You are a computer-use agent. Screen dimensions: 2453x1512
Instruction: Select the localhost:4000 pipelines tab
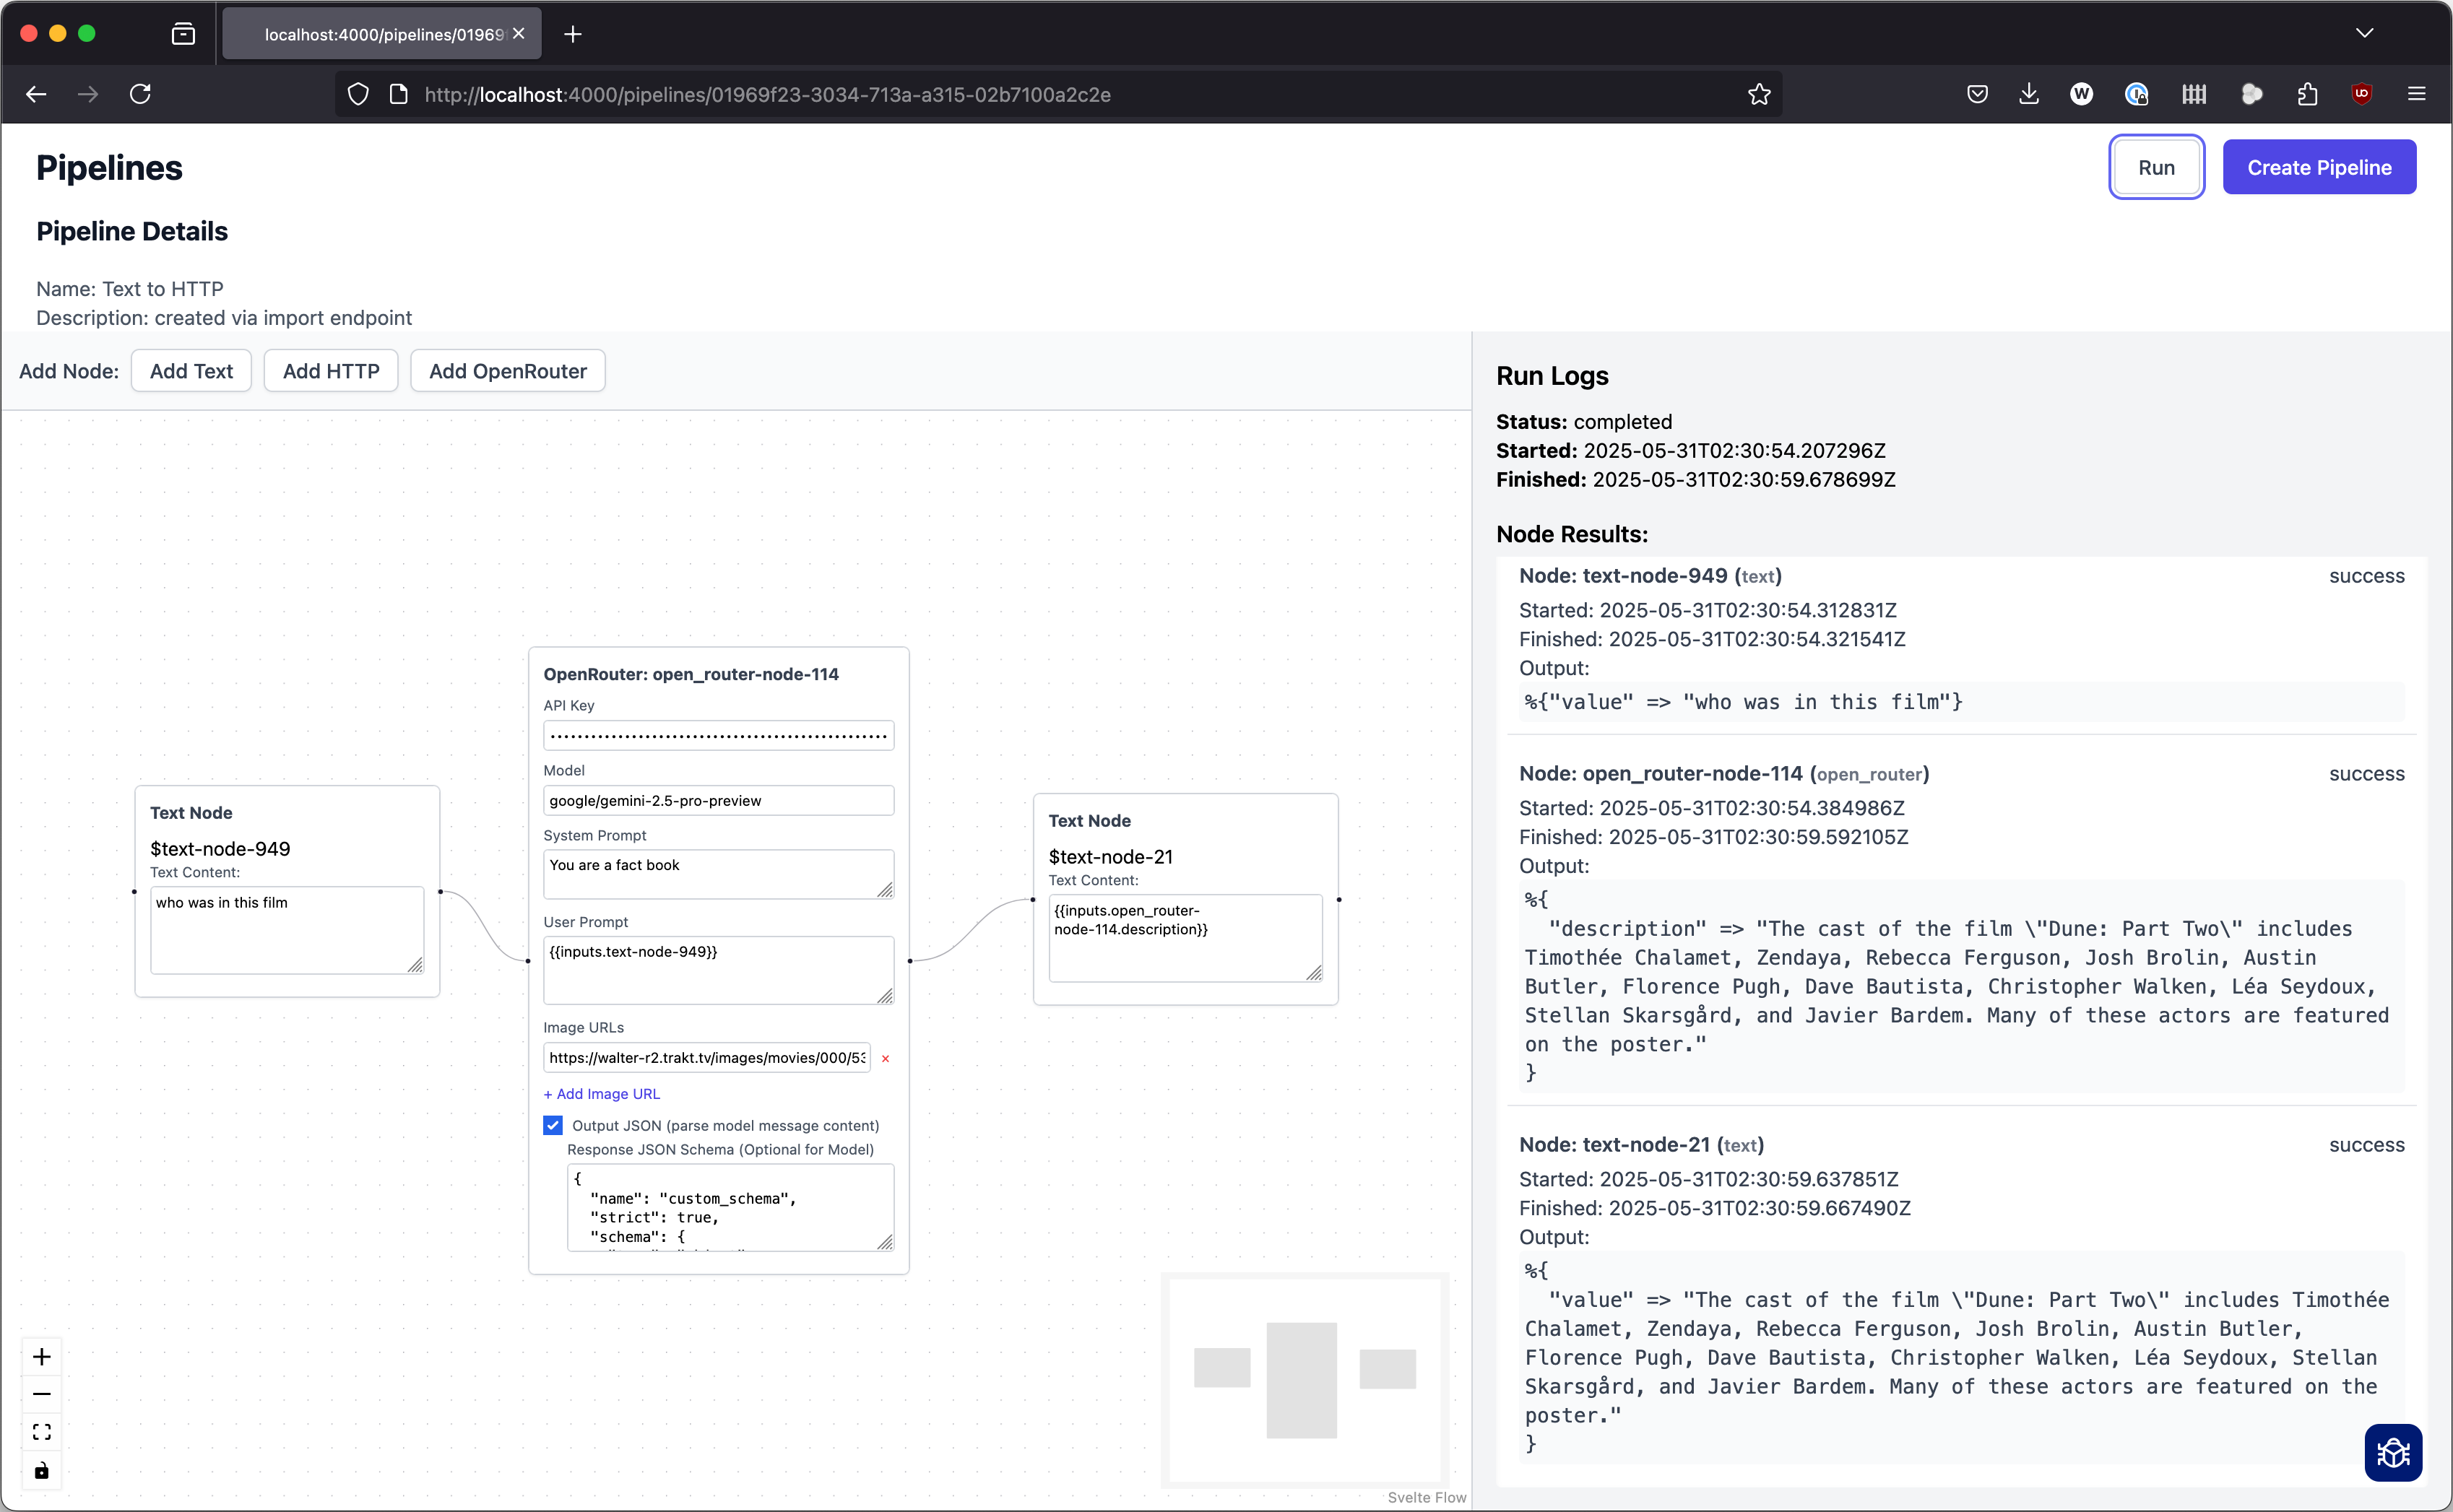382,34
